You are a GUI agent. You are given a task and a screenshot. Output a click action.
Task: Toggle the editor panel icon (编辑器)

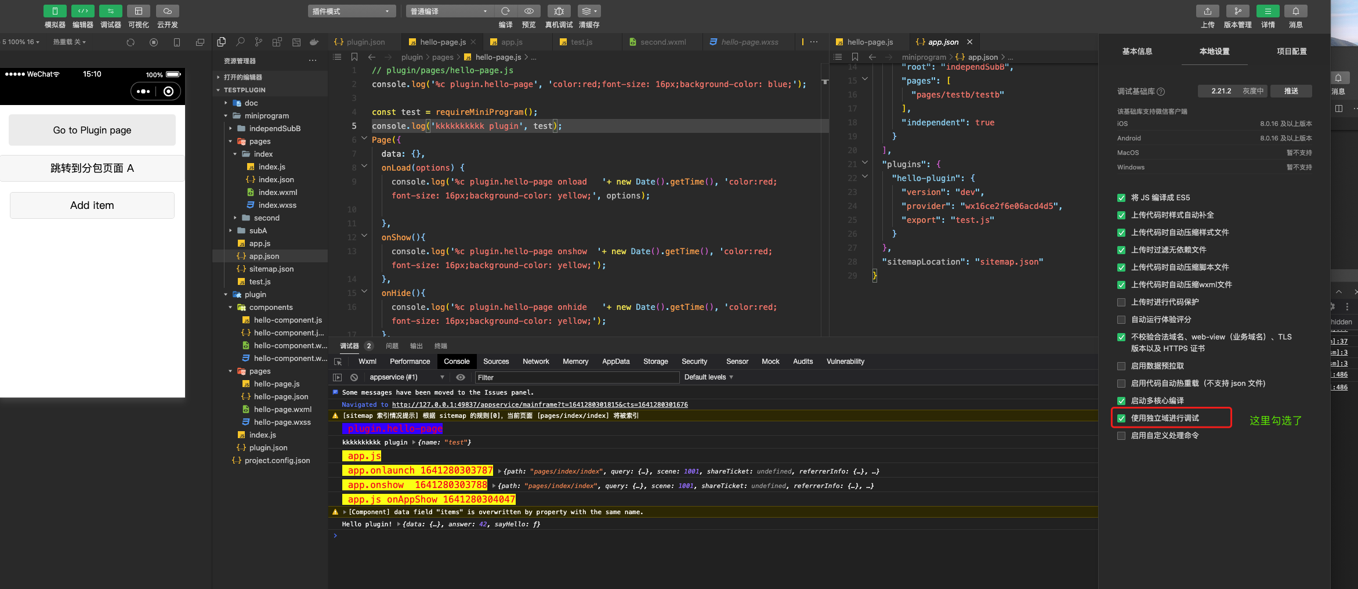tap(82, 11)
